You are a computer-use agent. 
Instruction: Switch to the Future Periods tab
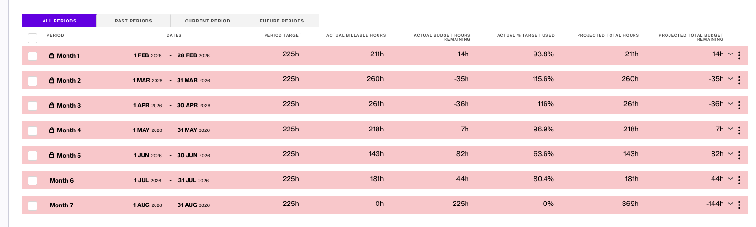pyautogui.click(x=282, y=21)
